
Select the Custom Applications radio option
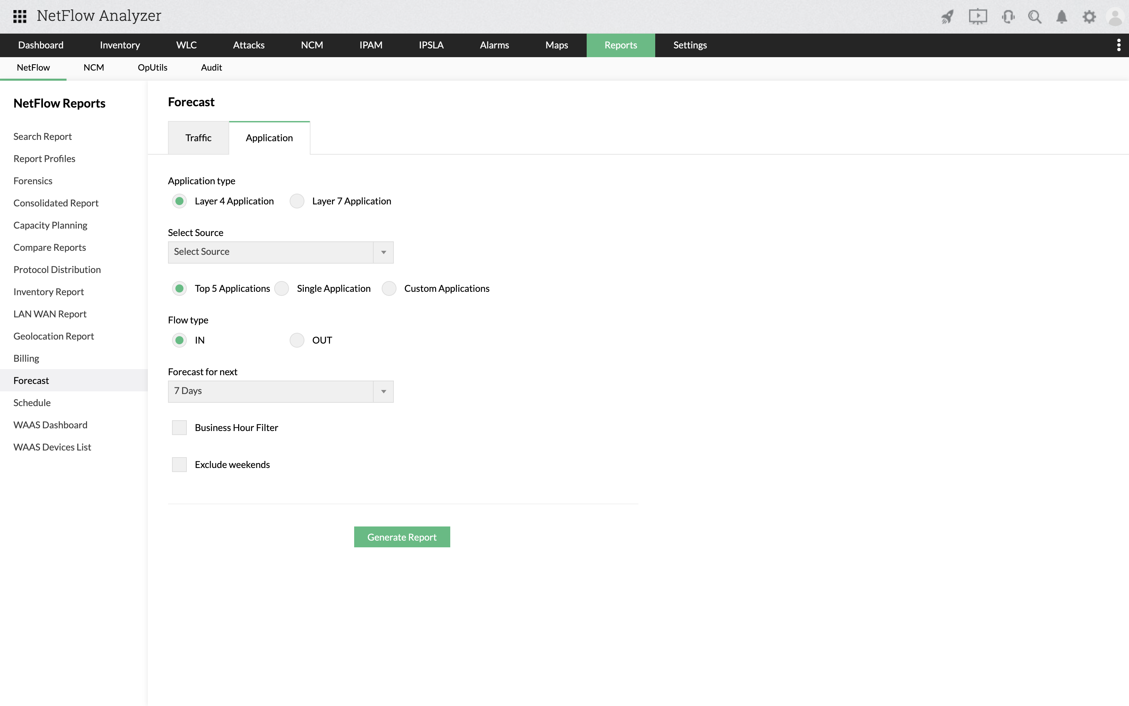(x=389, y=288)
